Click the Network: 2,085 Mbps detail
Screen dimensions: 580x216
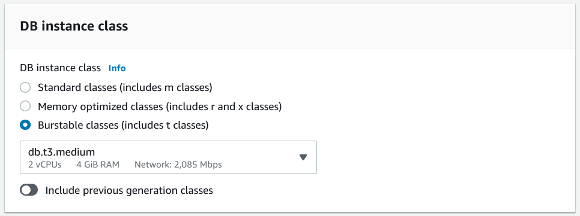tap(178, 165)
